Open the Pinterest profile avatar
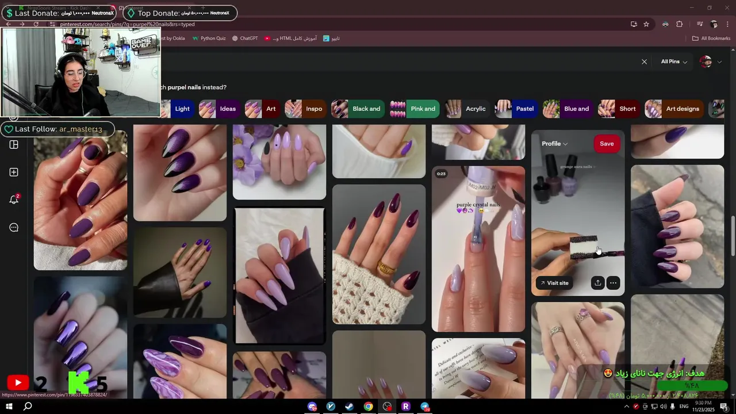736x414 pixels. tap(706, 62)
